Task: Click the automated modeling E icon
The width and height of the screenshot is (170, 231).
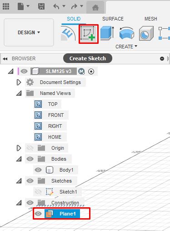Action: (x=68, y=34)
